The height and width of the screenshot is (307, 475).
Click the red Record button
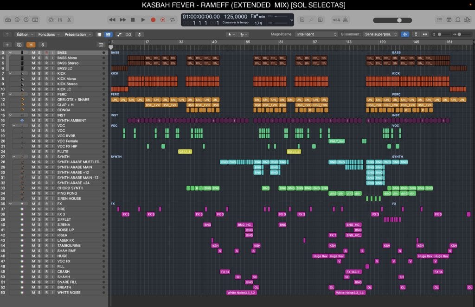[x=153, y=20]
